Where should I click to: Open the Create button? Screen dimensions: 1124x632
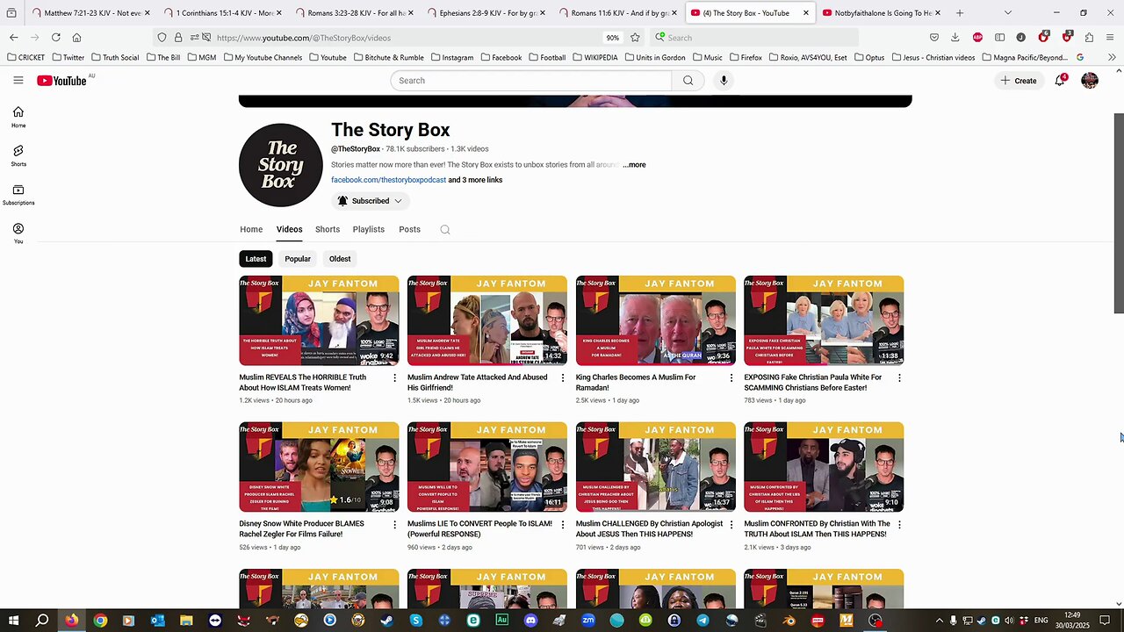[x=1019, y=80]
